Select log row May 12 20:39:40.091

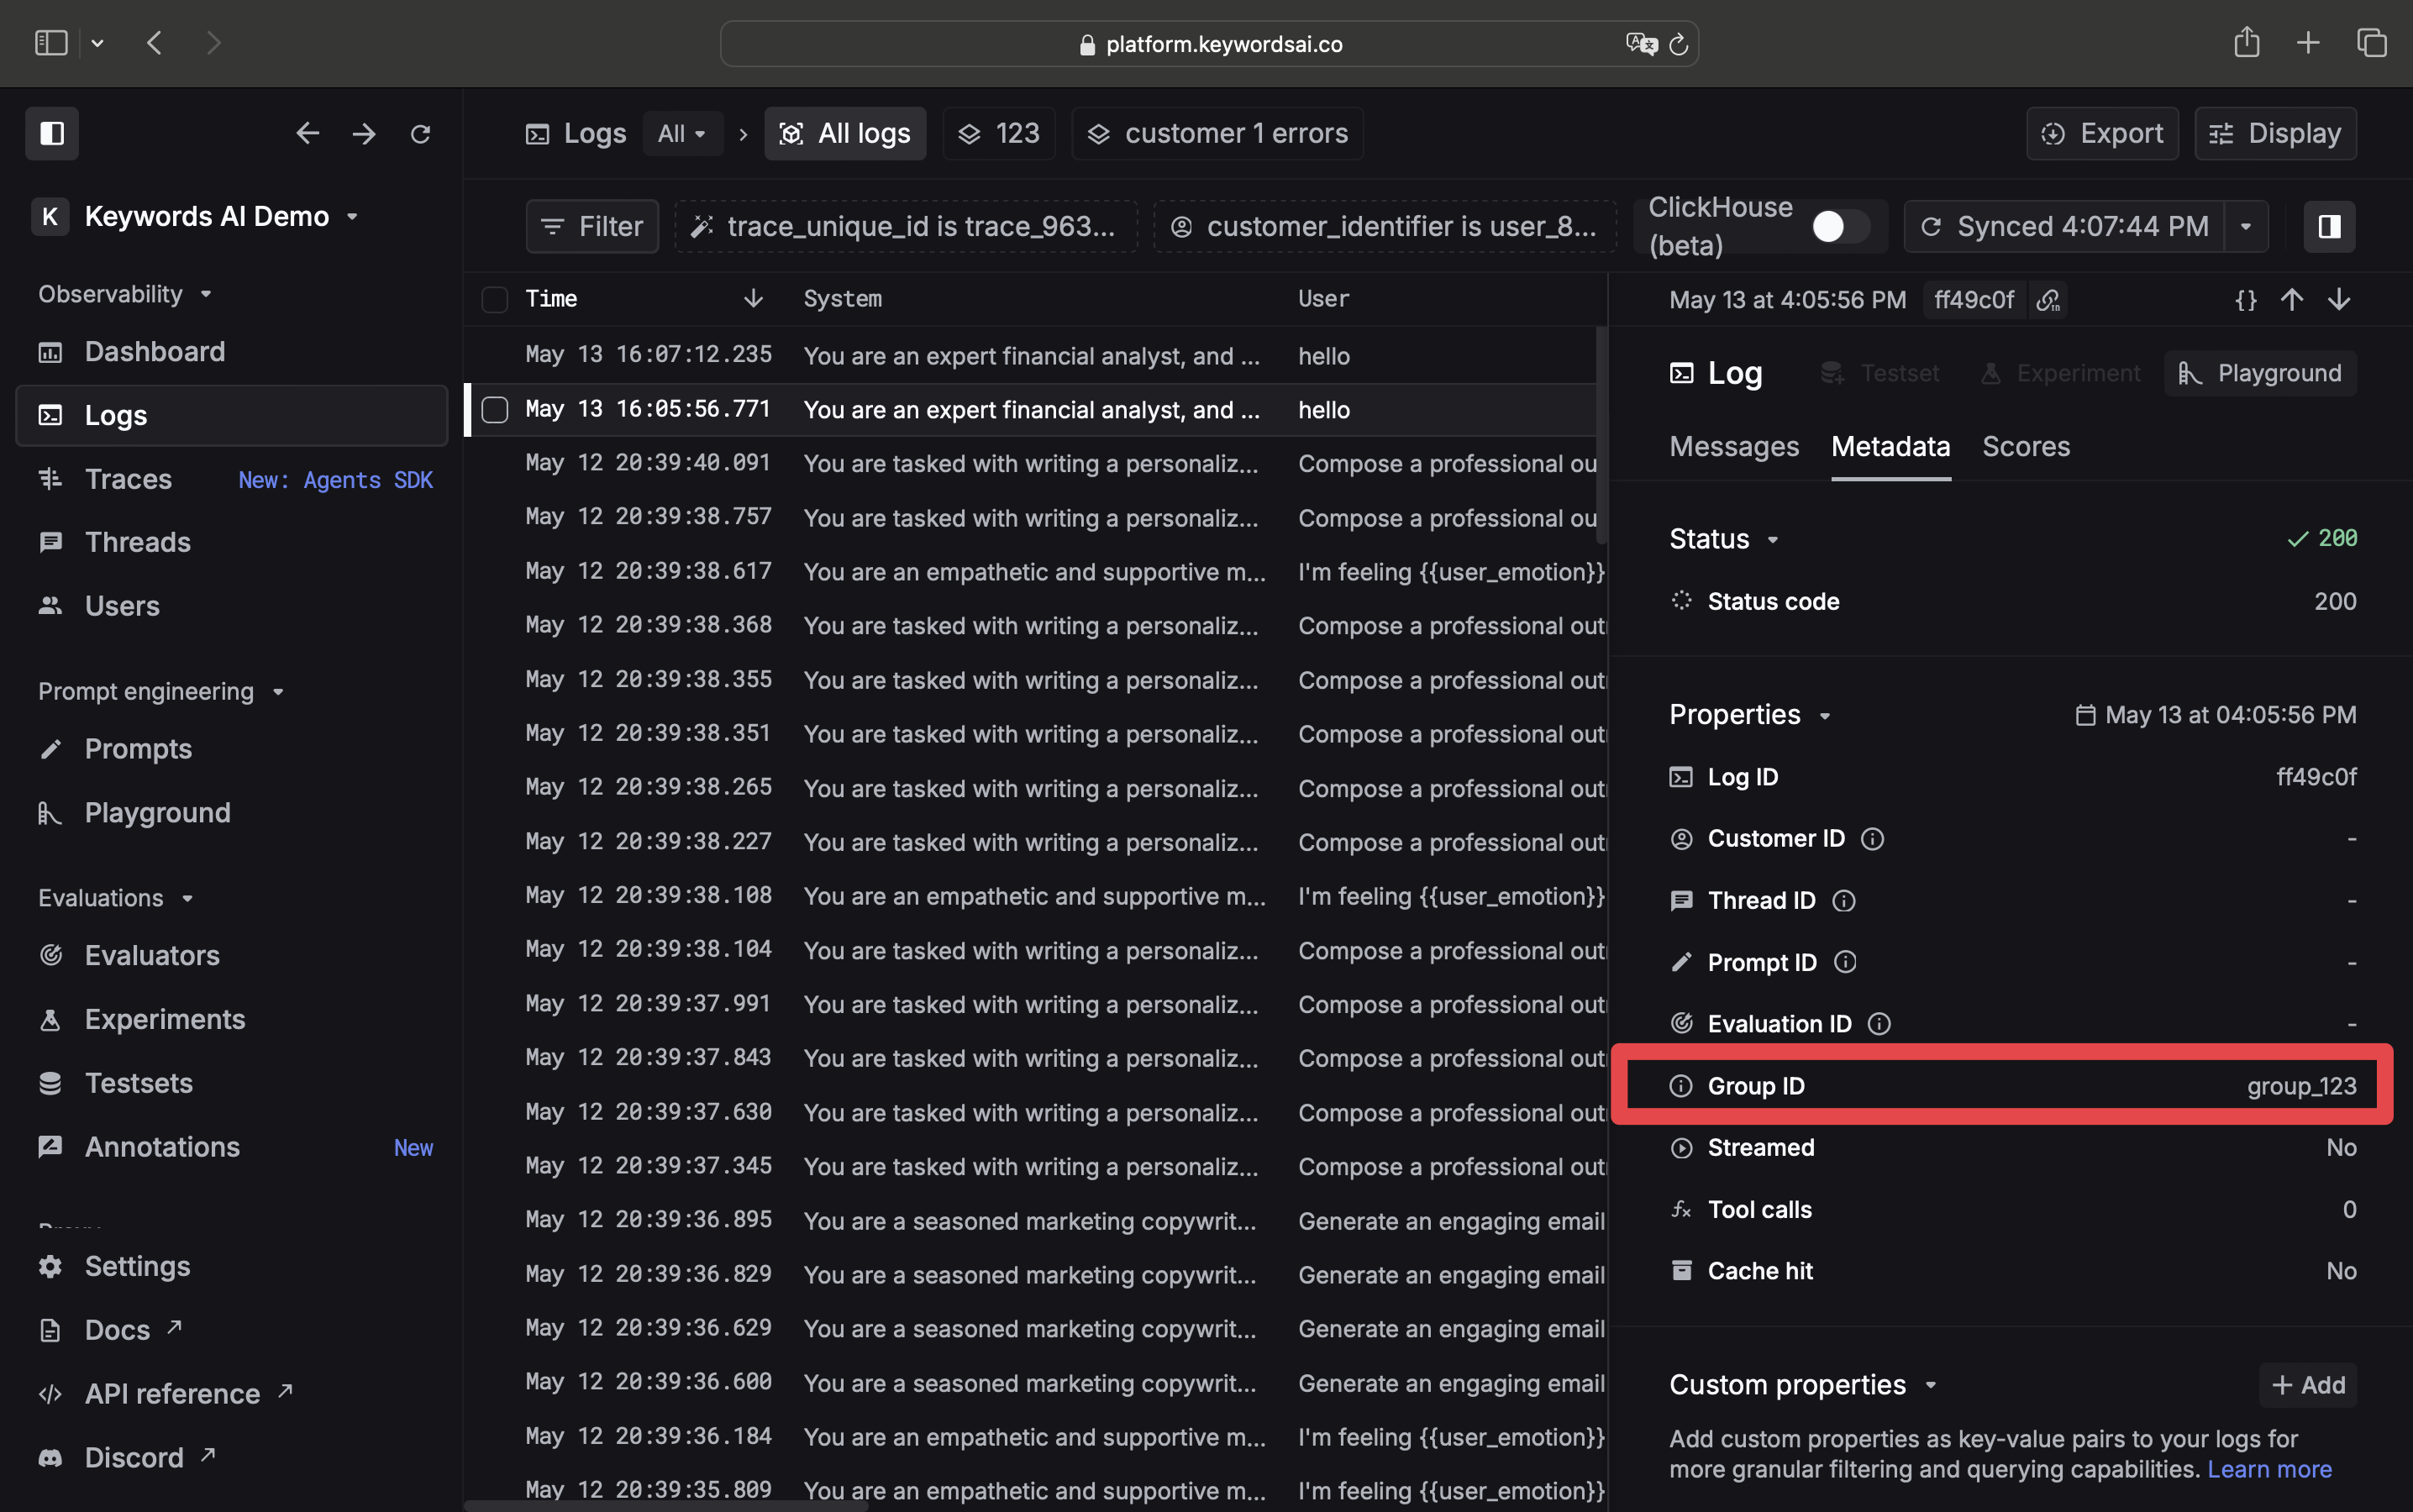pyautogui.click(x=1035, y=463)
